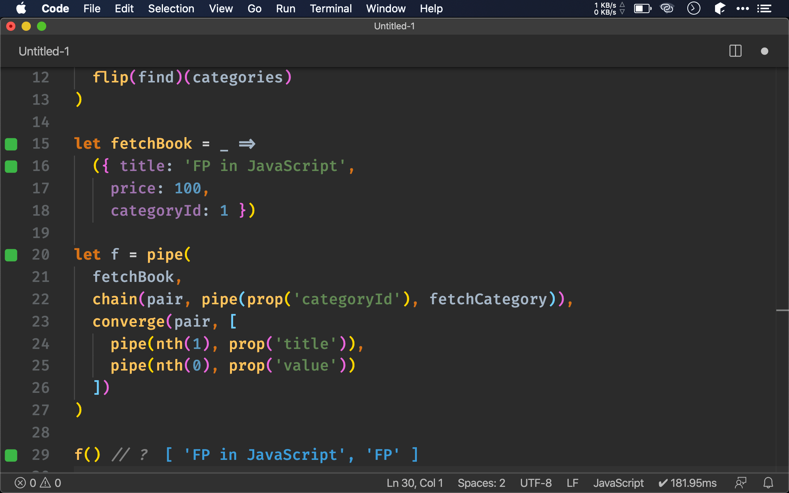Click 'fetchCategory' on line 22
The width and height of the screenshot is (789, 493).
tap(488, 299)
